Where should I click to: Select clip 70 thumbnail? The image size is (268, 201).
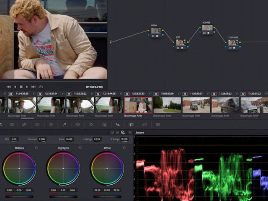tap(51, 105)
